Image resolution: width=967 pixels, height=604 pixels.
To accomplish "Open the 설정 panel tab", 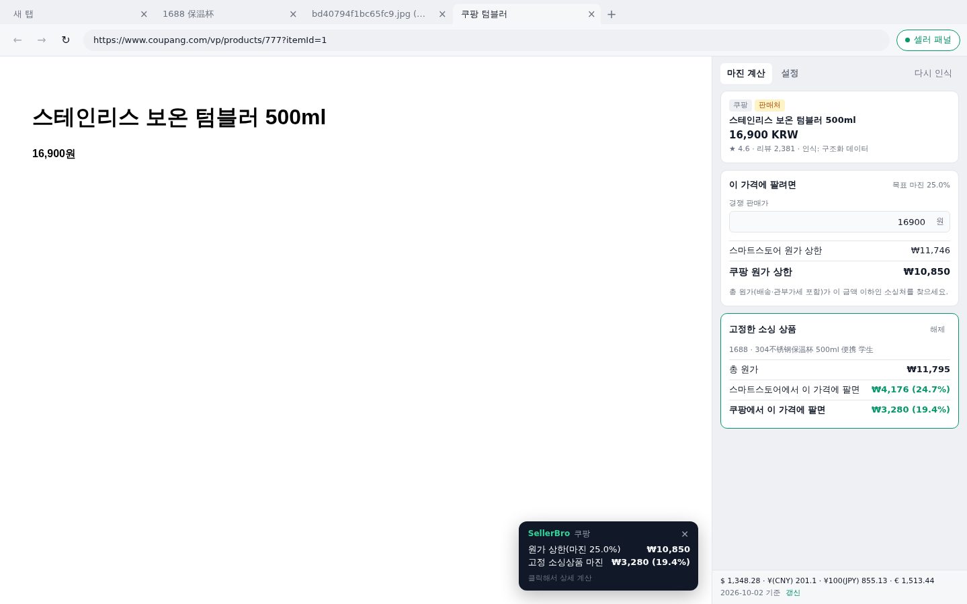I will click(790, 73).
